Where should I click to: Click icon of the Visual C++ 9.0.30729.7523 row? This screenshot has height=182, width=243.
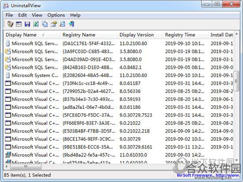tap(8, 115)
